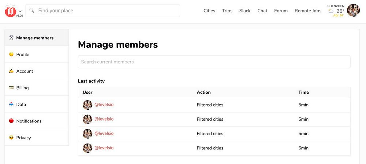Click the pencil icon beside Account
Screen dimensions: 366x164
[x=11, y=71]
